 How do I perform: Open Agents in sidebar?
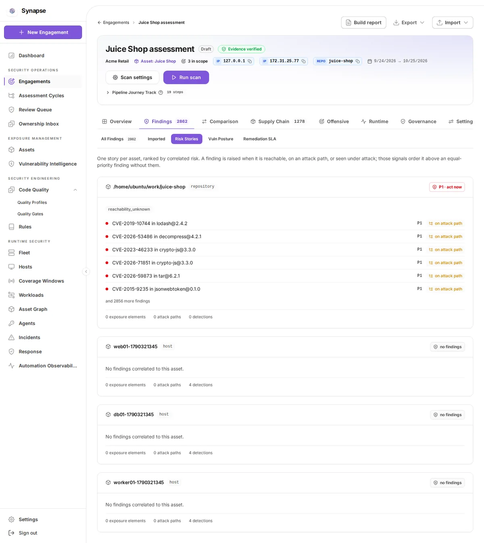tap(43, 323)
